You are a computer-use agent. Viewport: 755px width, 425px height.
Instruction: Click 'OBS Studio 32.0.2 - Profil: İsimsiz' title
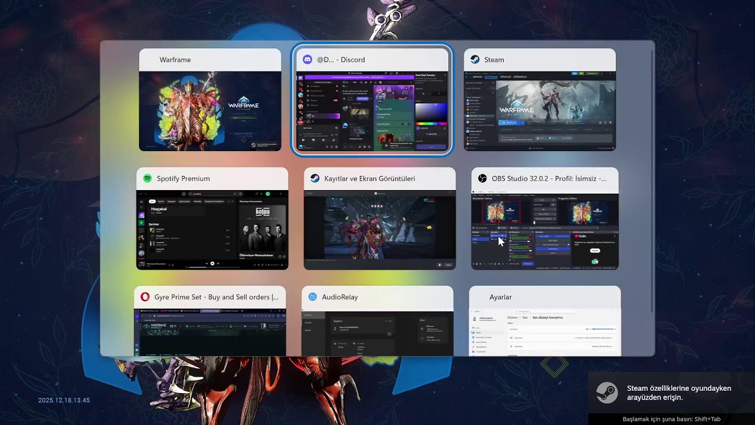549,178
